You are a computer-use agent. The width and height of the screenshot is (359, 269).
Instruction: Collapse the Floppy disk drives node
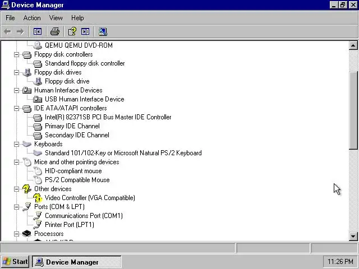coord(16,72)
